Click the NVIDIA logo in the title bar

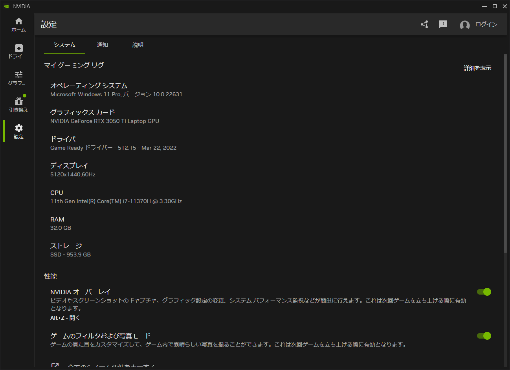click(6, 6)
